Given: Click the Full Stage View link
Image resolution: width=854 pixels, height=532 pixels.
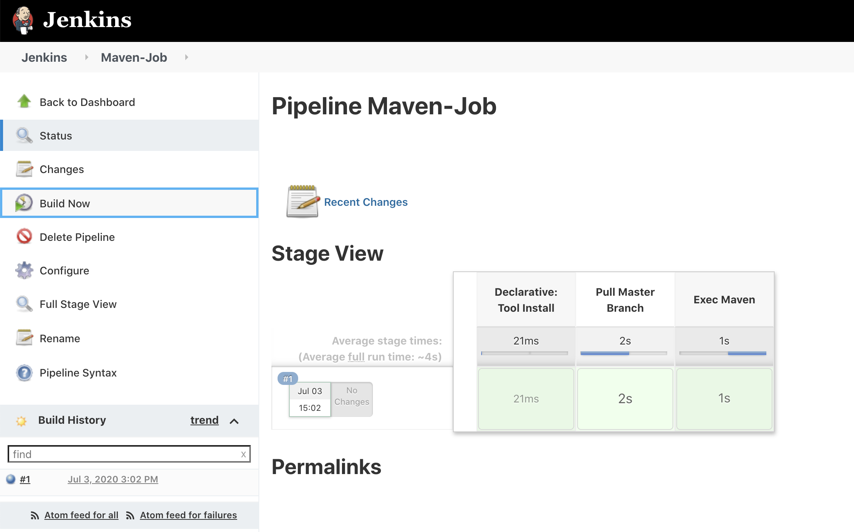Looking at the screenshot, I should click(78, 304).
